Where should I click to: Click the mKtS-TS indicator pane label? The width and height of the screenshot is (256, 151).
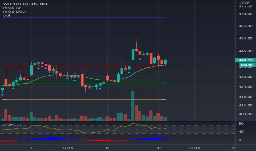[x=12, y=125]
